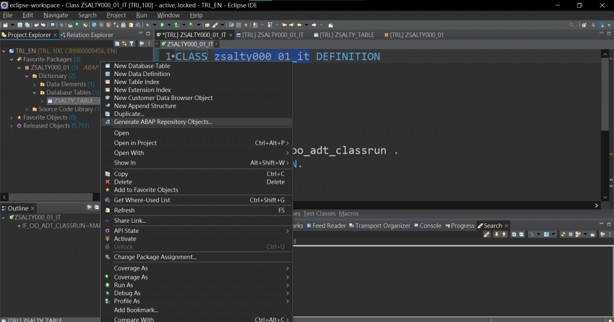Click red Delete icon in context menu
Viewport: 614px width, 322px height.
tap(108, 182)
